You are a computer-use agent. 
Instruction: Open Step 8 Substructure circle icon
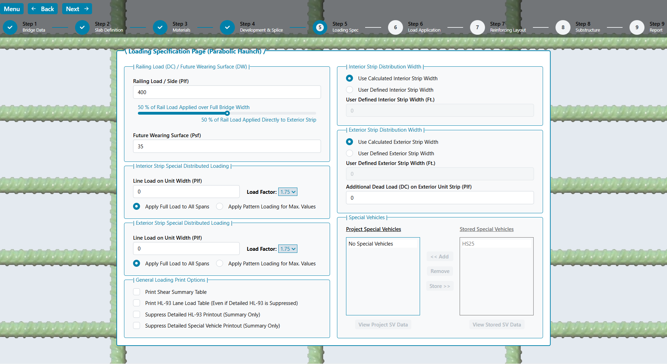pyautogui.click(x=563, y=27)
